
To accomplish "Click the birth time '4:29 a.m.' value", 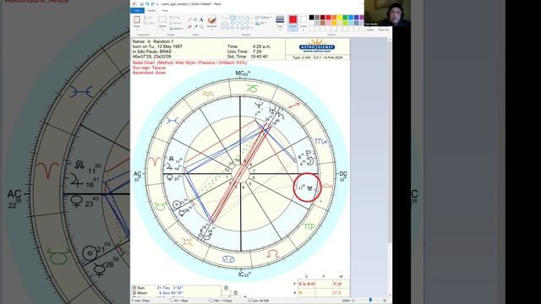I will 261,46.
